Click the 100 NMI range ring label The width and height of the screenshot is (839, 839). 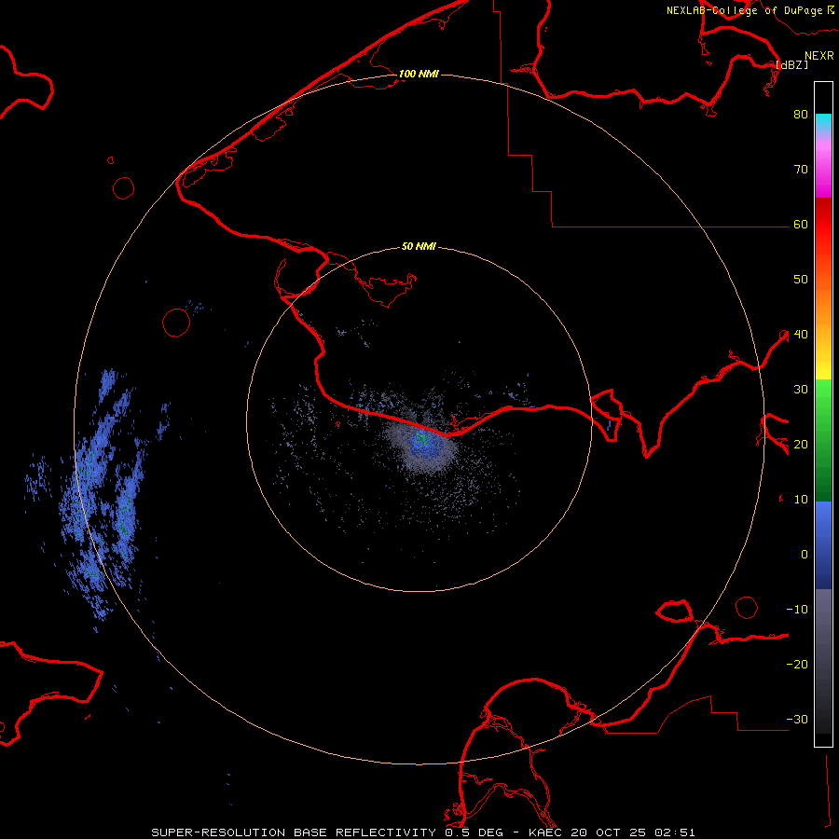(419, 74)
